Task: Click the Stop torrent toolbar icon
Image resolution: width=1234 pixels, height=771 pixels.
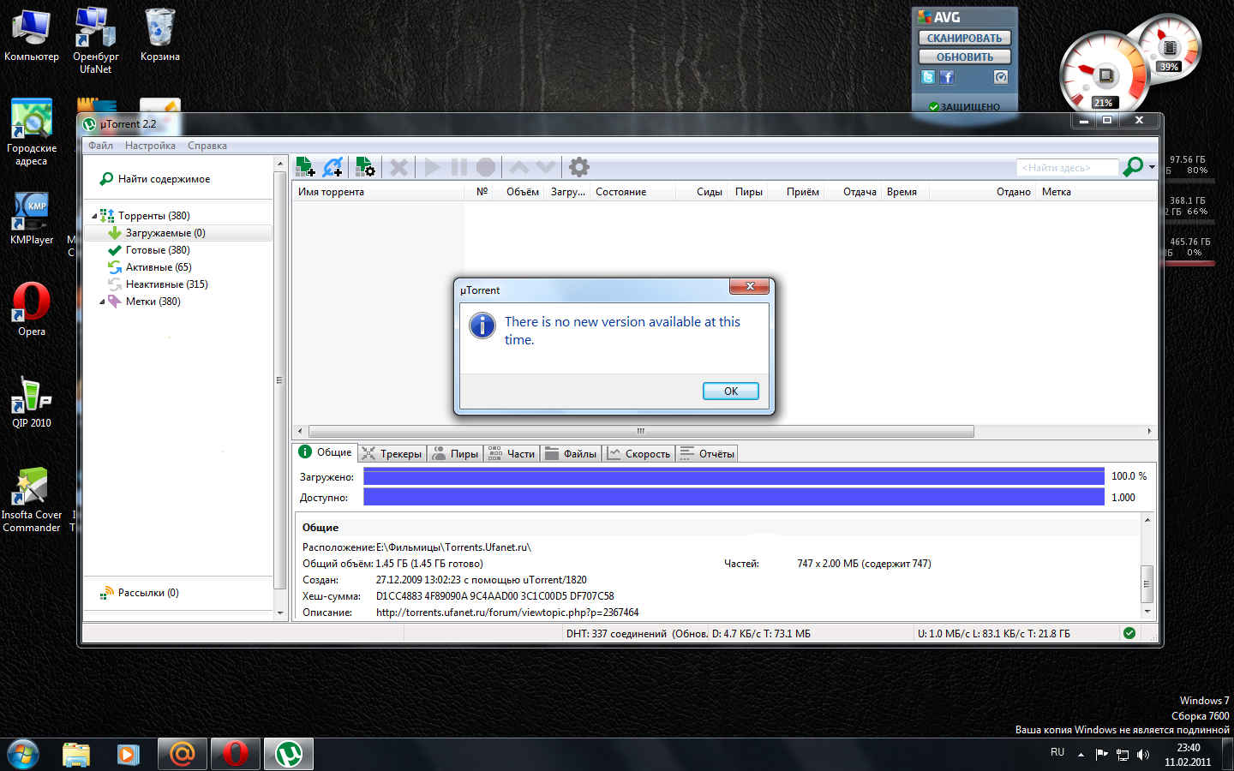Action: 486,167
